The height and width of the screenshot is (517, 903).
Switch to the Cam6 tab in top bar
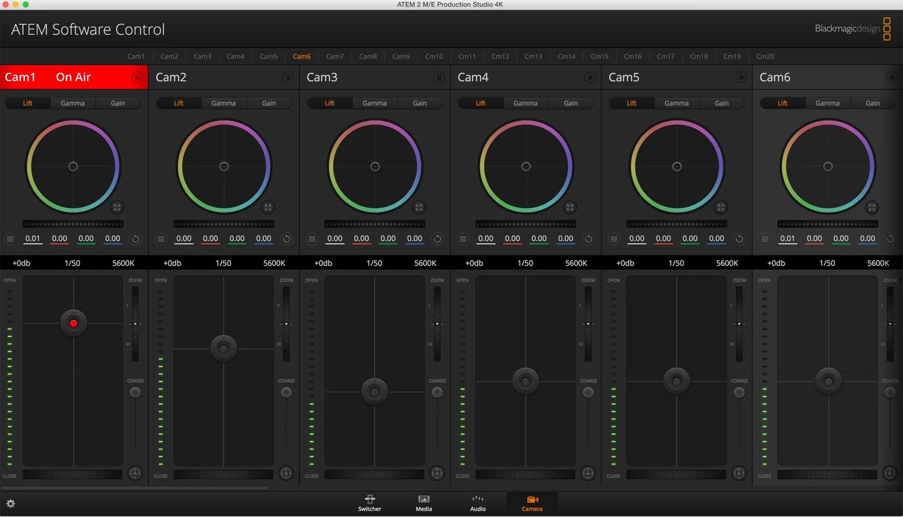point(302,56)
